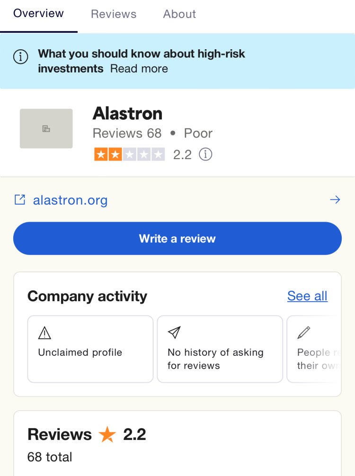Click the external link icon by alastron.org
This screenshot has height=476, width=355.
coord(20,200)
